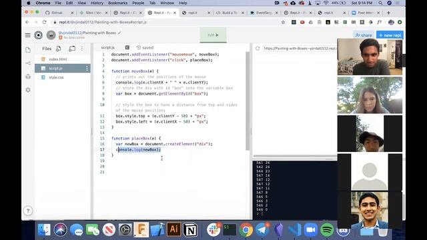Open the Repl.it hamburger menu
The image size is (427, 240).
coord(28,35)
